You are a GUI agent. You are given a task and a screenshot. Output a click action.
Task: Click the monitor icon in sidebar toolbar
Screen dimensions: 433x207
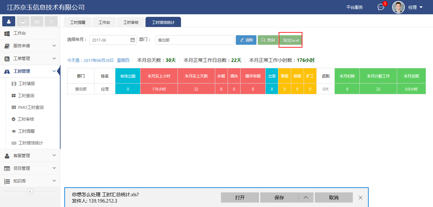tap(23, 21)
